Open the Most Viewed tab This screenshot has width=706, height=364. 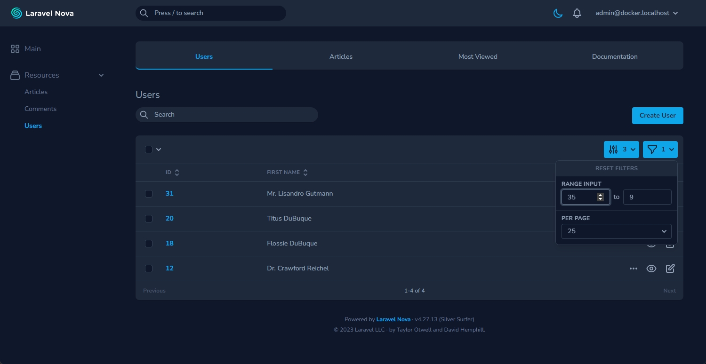tap(478, 56)
